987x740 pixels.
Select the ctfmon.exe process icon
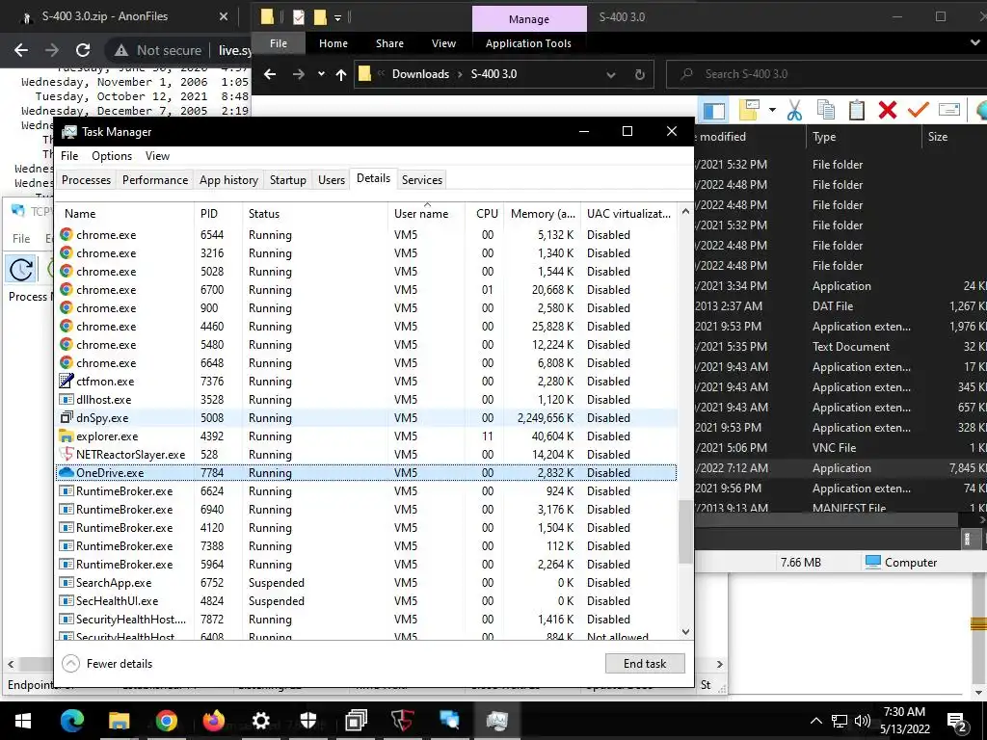(x=67, y=382)
